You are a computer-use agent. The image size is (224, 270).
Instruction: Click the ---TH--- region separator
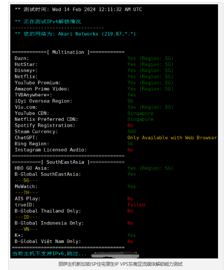click(26, 192)
